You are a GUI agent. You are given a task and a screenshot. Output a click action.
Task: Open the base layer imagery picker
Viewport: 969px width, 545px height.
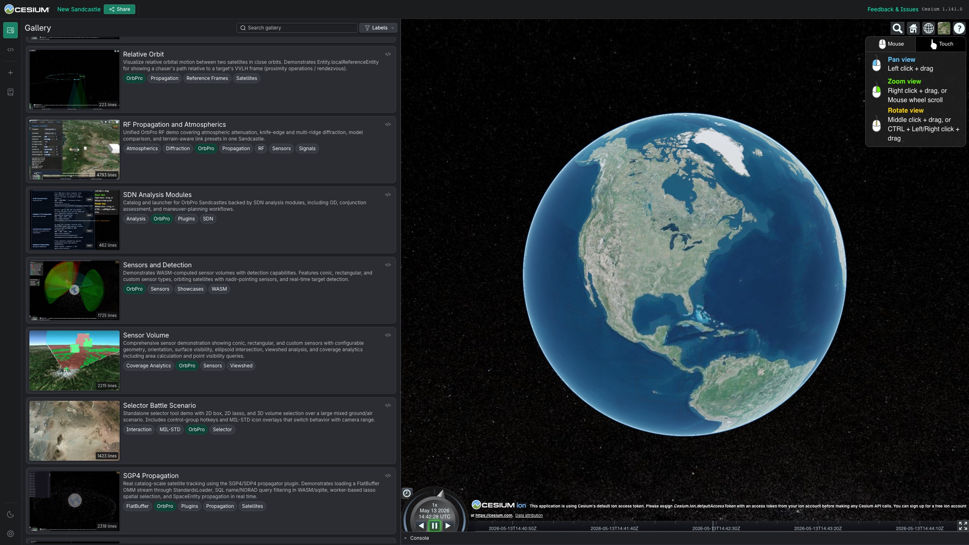pyautogui.click(x=944, y=28)
